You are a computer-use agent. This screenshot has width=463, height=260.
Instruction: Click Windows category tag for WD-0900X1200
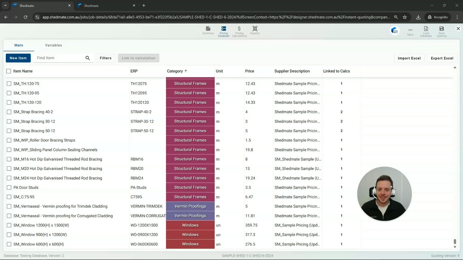tap(190, 235)
